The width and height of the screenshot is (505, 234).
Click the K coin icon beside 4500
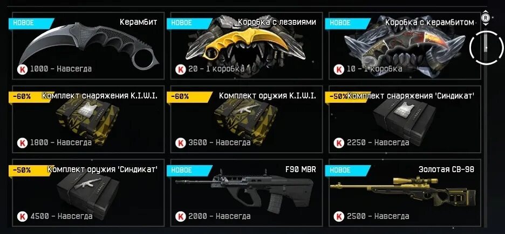(23, 216)
